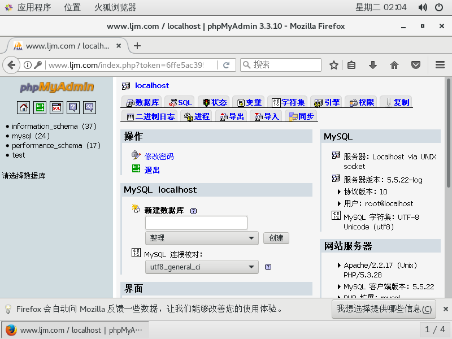Select the test database
The height and width of the screenshot is (339, 452).
(19, 155)
